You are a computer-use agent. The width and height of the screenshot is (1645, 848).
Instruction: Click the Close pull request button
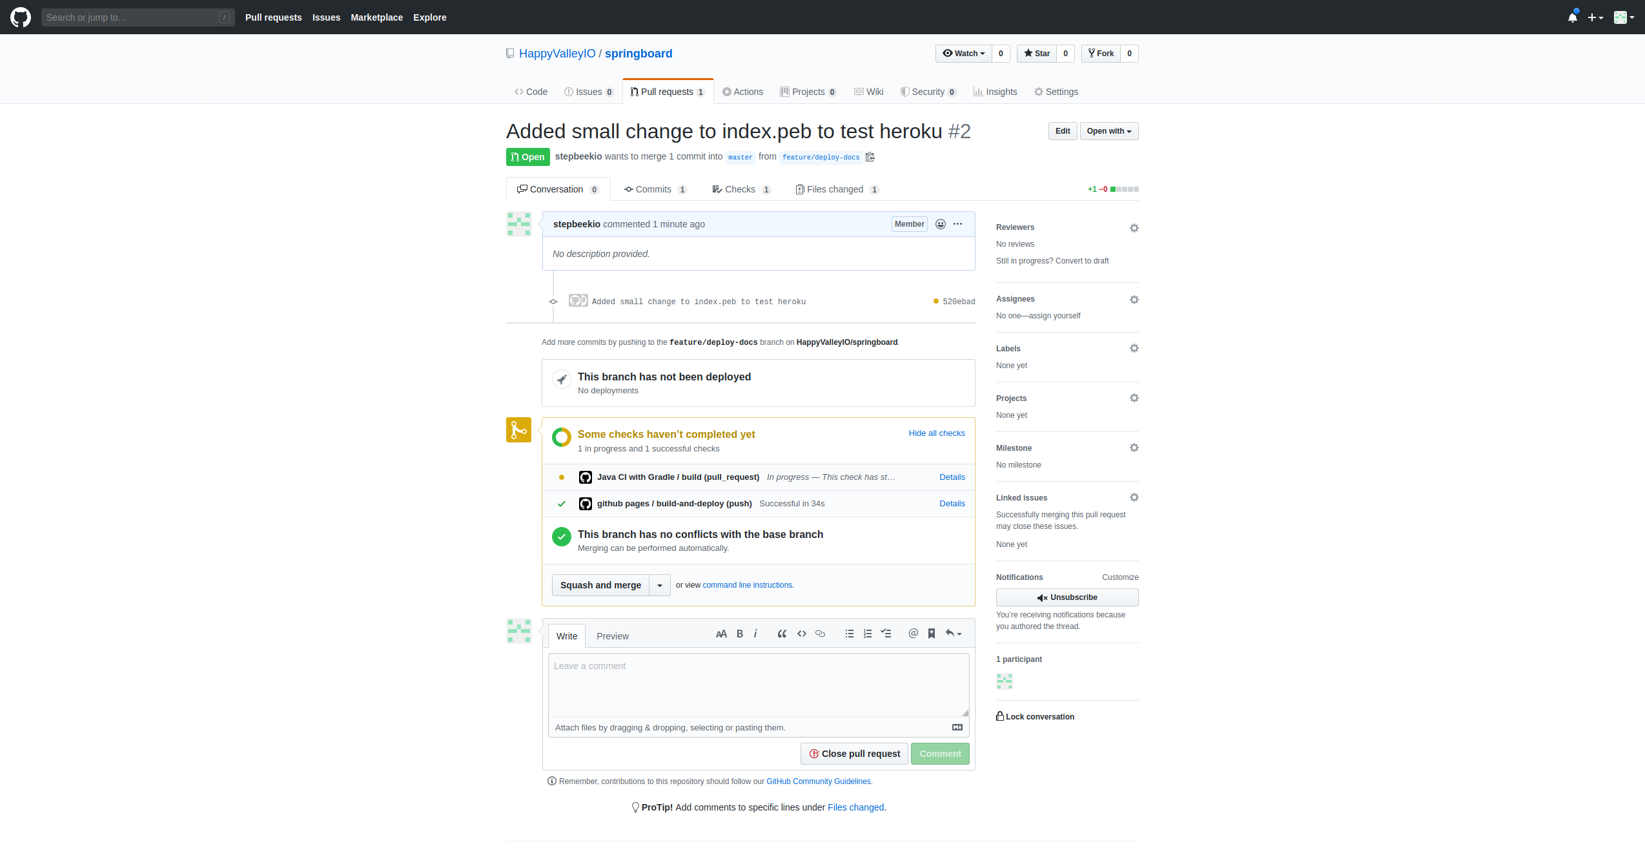pos(855,754)
